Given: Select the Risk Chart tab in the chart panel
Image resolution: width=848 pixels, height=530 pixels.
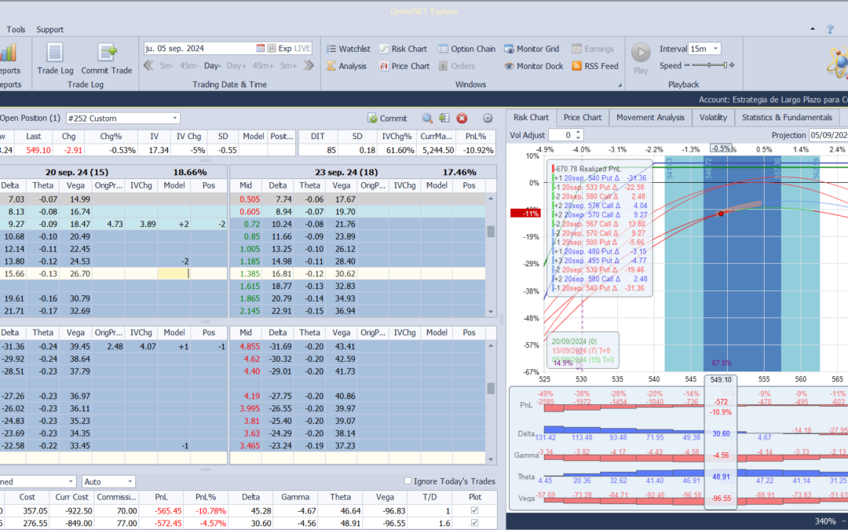Looking at the screenshot, I should (x=531, y=117).
